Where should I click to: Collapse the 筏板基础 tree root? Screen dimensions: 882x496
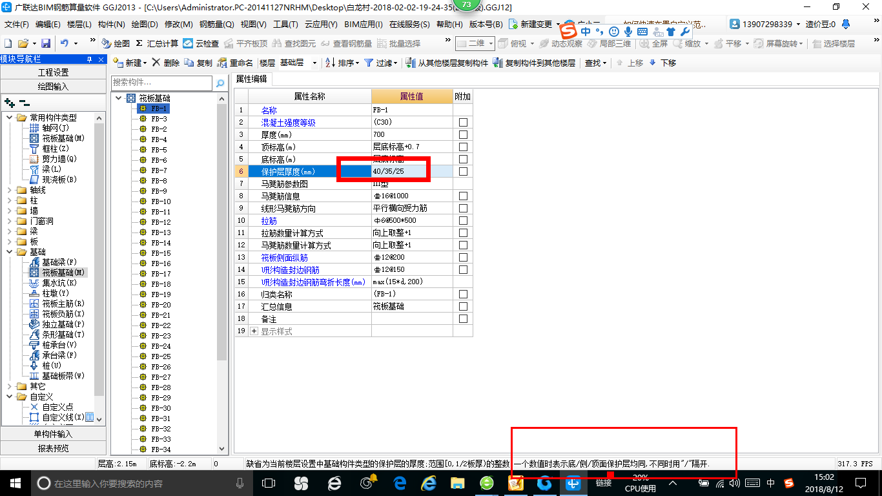[119, 98]
